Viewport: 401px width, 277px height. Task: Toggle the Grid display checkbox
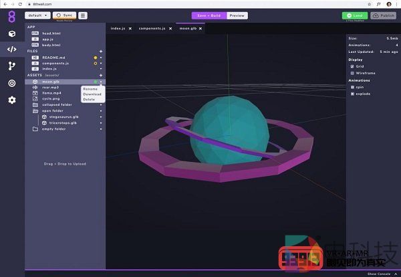tap(353, 66)
